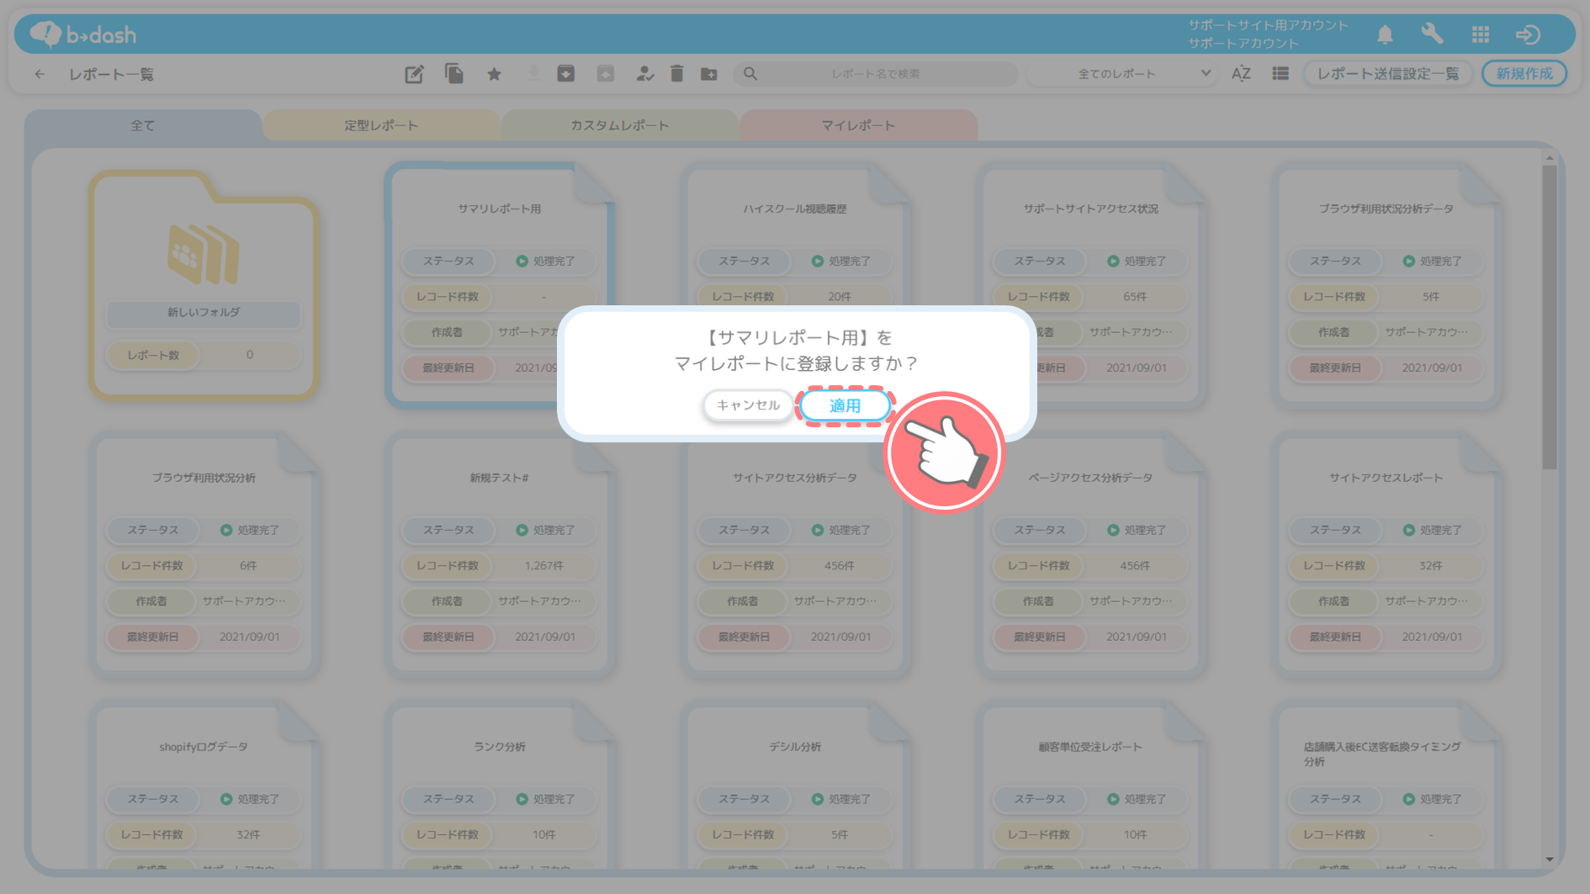Image resolution: width=1590 pixels, height=894 pixels.
Task: Select the サイトアクセス分析データ report card
Action: [x=795, y=553]
